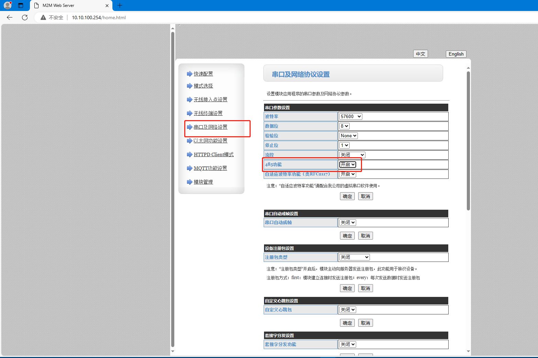The image size is (538, 358).
Task: Open the MQTT功能设置 menu item
Action: pyautogui.click(x=210, y=168)
